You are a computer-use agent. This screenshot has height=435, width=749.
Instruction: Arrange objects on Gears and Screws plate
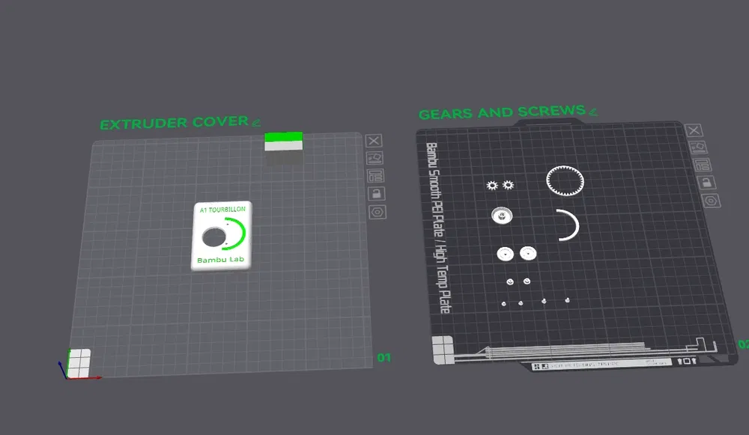coord(703,165)
